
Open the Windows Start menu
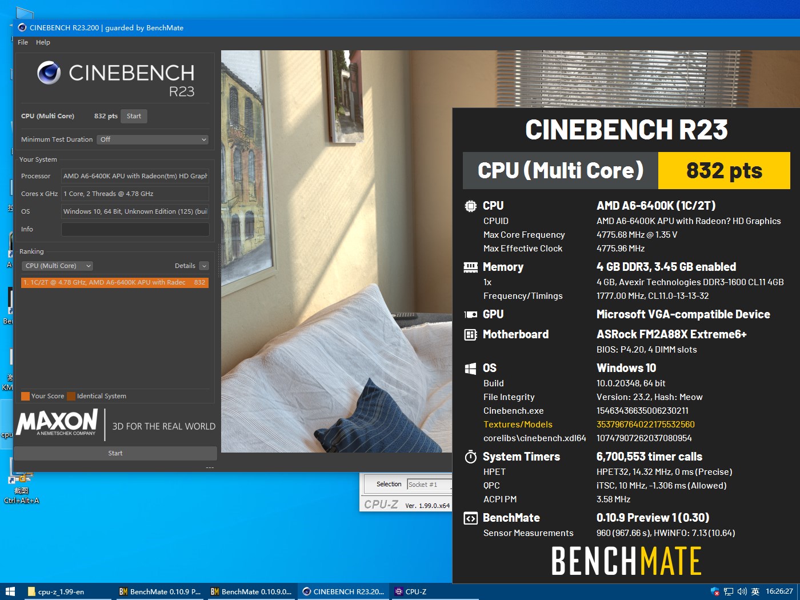tap(10, 591)
